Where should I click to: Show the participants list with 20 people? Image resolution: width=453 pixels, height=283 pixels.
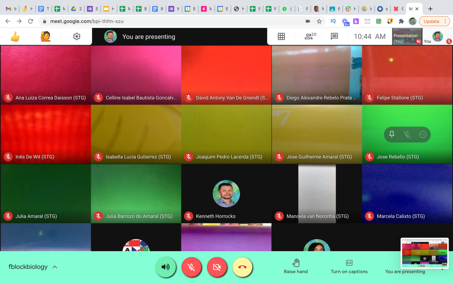pyautogui.click(x=310, y=37)
